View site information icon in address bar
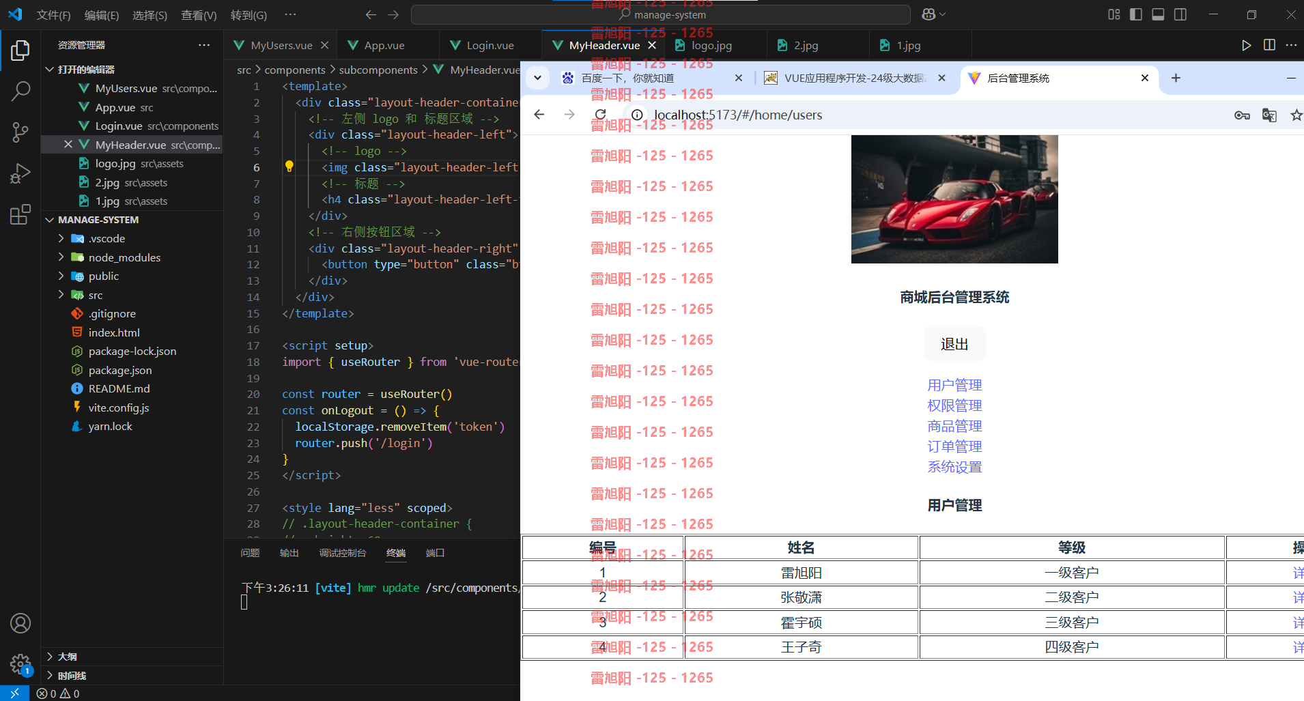 pos(637,115)
